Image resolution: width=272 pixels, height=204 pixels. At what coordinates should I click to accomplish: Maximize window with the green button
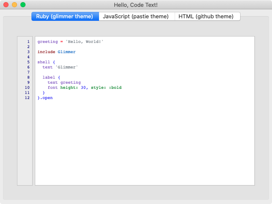[23, 5]
